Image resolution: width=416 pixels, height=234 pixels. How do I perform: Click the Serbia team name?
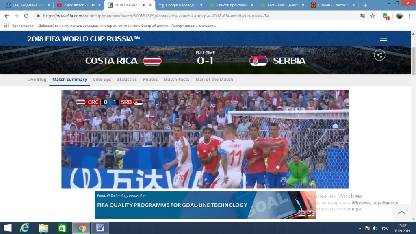tap(289, 61)
